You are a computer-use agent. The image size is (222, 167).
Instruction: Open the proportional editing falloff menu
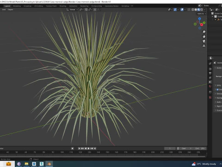click(98, 10)
